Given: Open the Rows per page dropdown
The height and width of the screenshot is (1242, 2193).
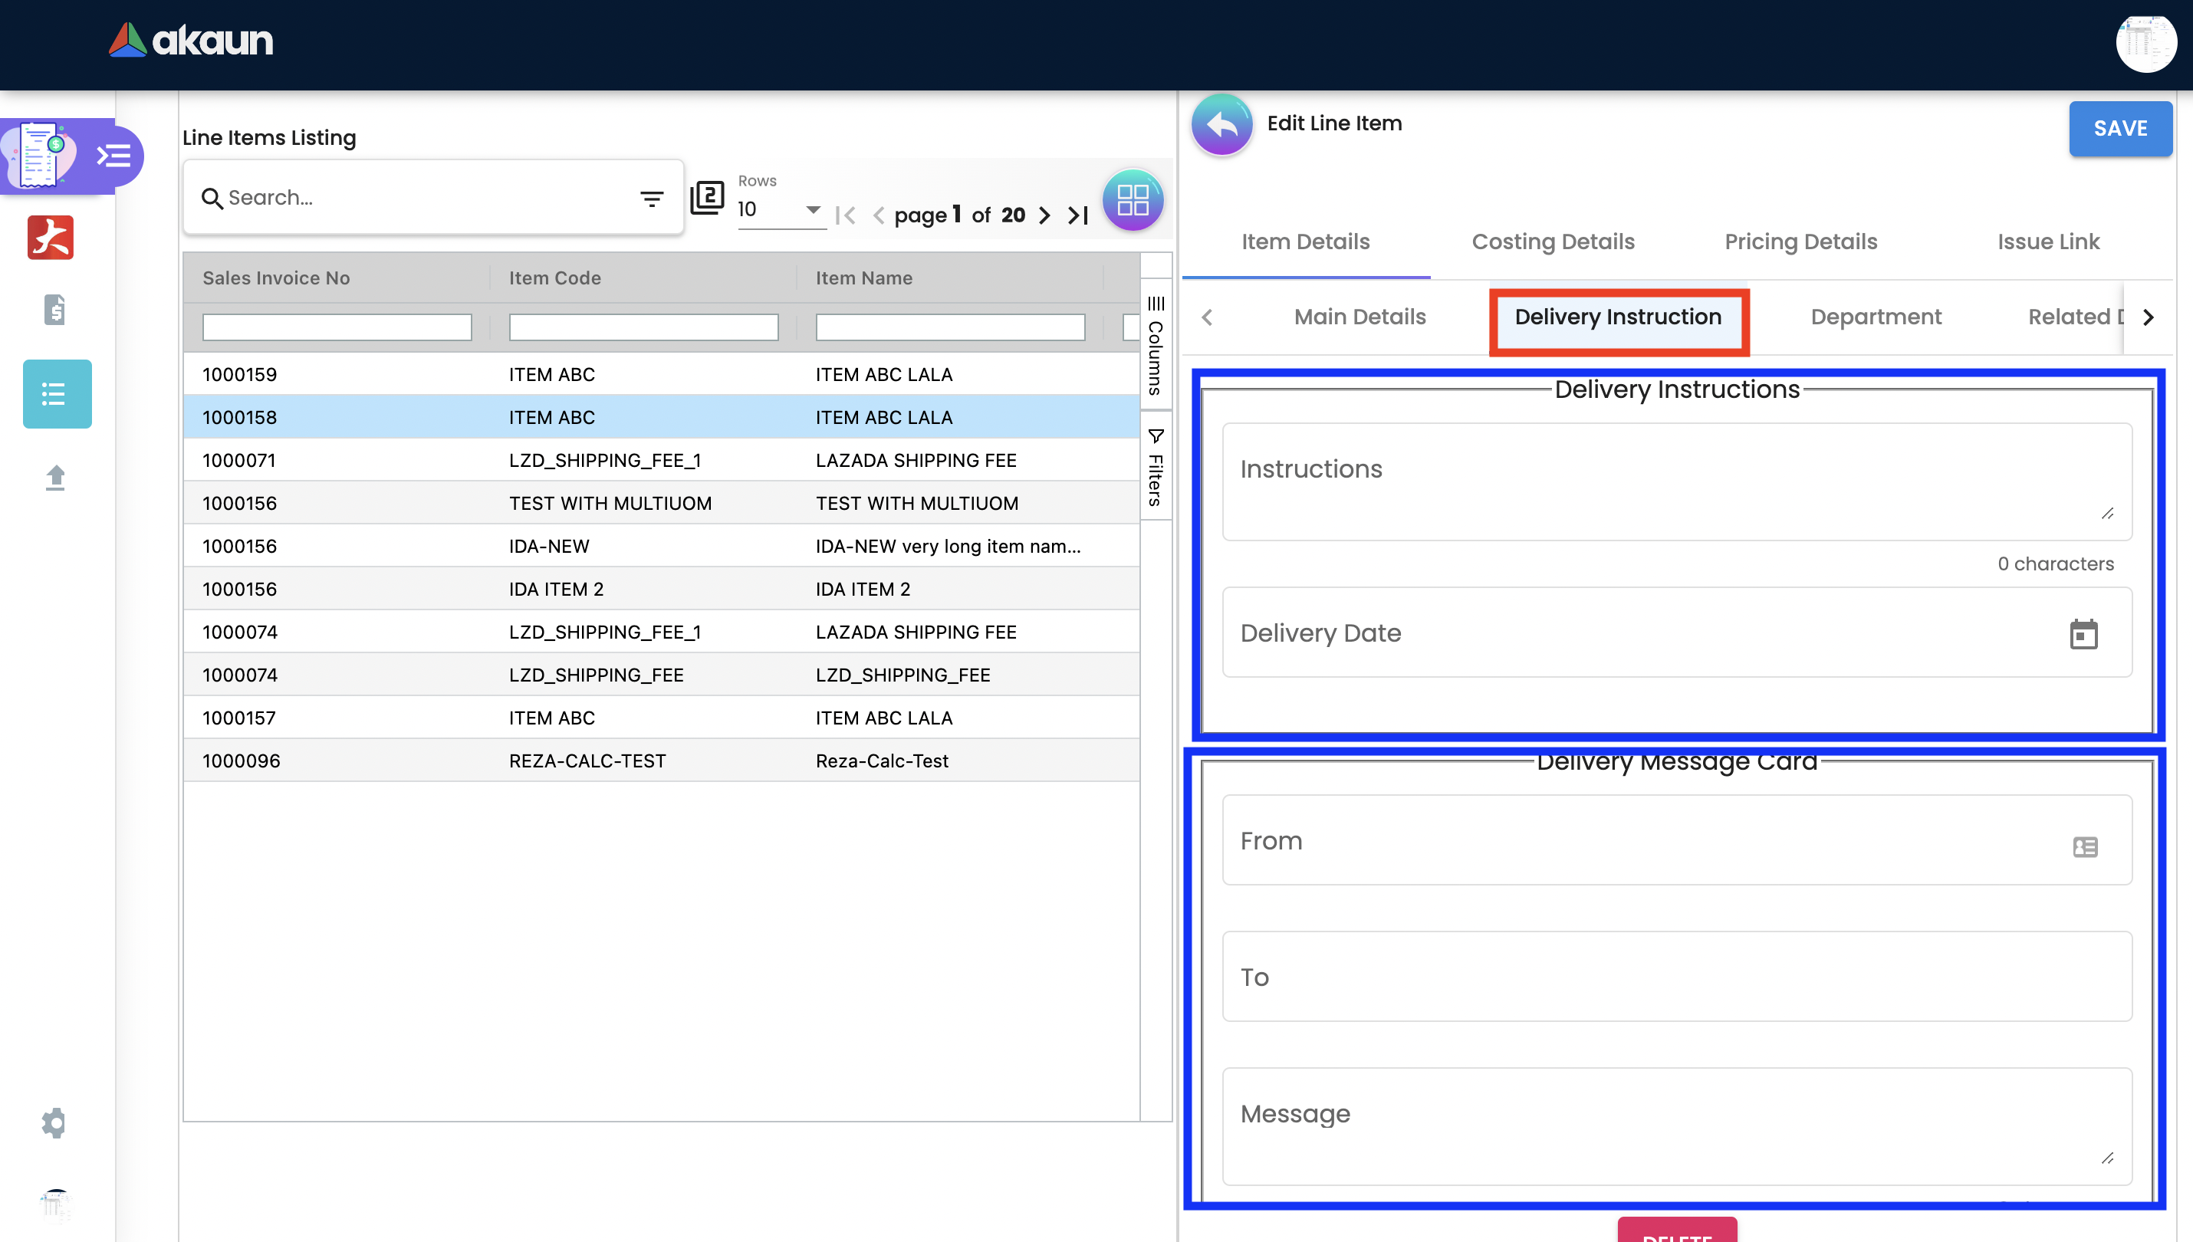Looking at the screenshot, I should [780, 209].
